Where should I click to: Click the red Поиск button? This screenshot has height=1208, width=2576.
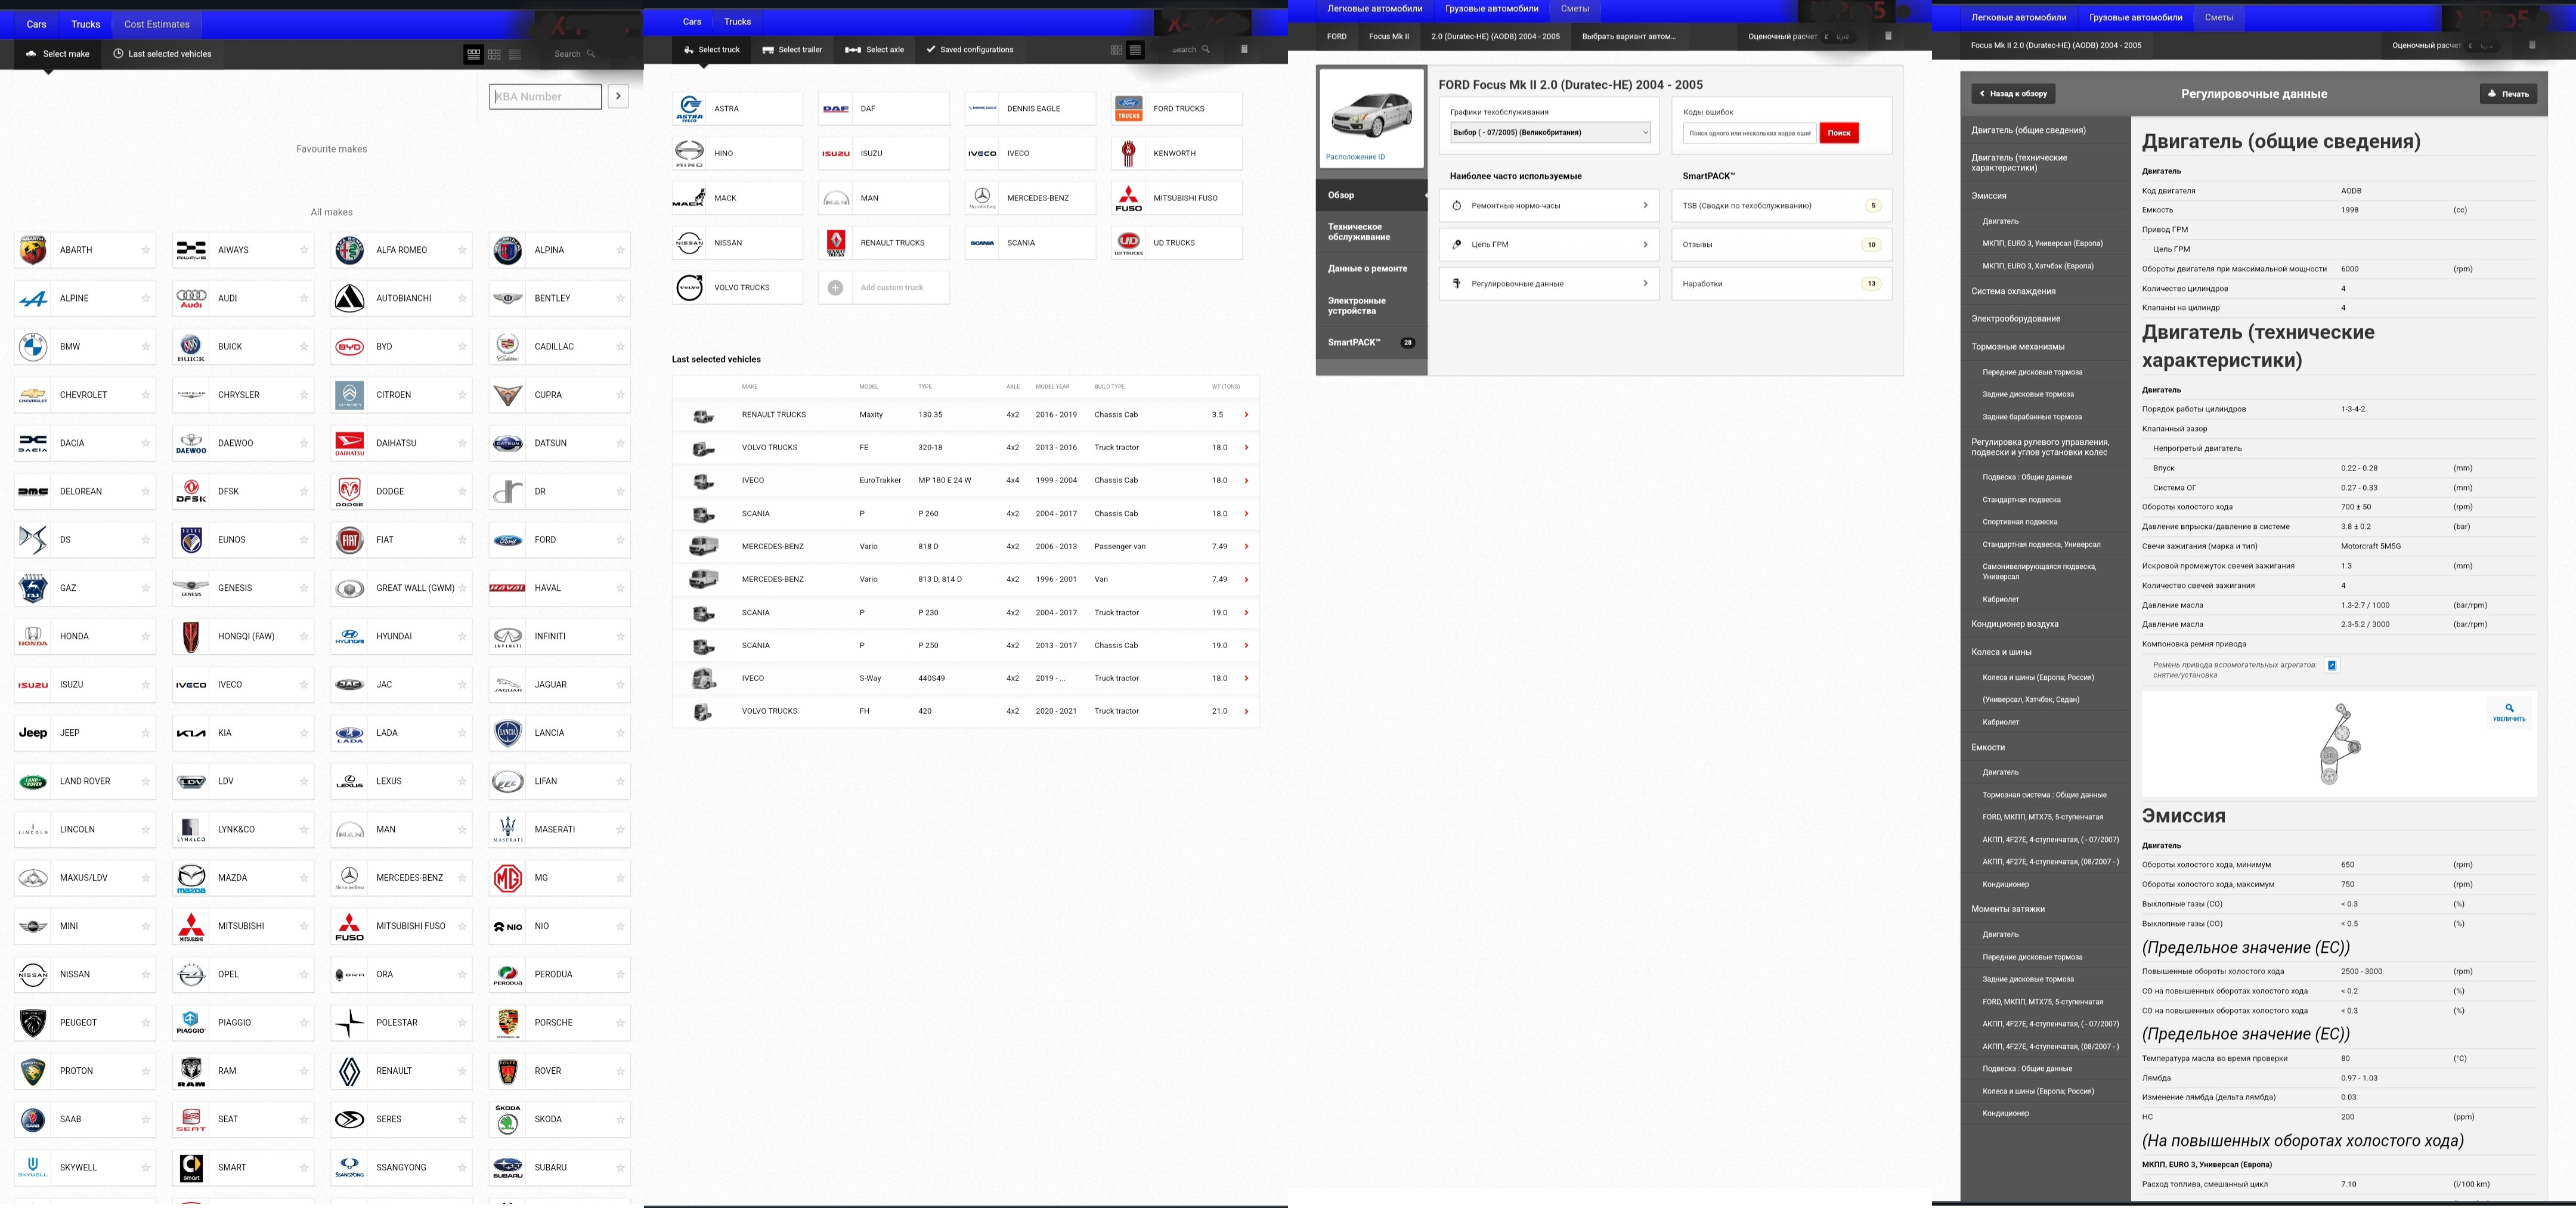[1839, 133]
